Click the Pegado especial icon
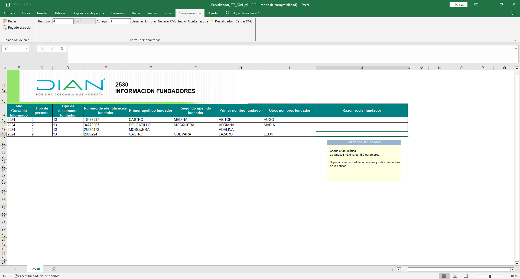This screenshot has width=520, height=279. 5,28
